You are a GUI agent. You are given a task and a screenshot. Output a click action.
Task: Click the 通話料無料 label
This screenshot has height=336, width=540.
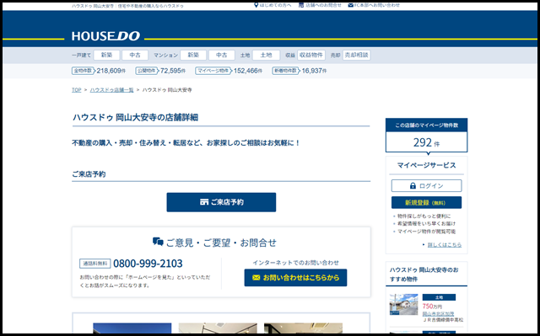pos(95,264)
